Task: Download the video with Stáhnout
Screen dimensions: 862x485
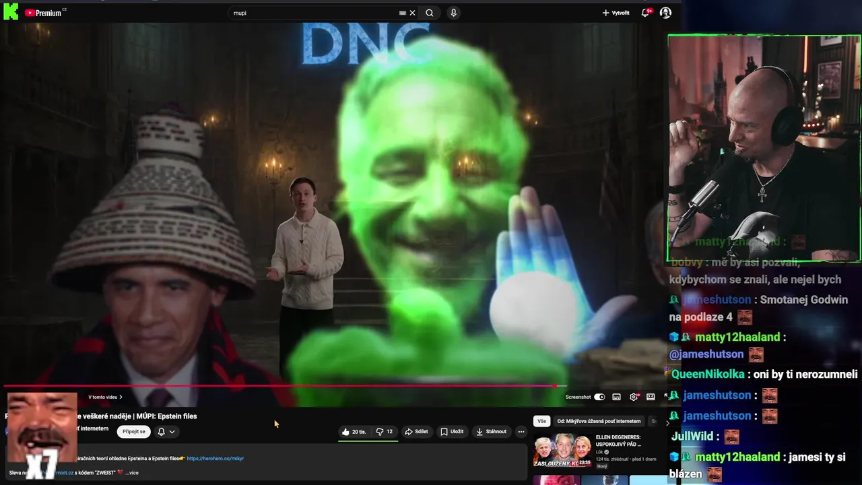Action: click(x=491, y=432)
